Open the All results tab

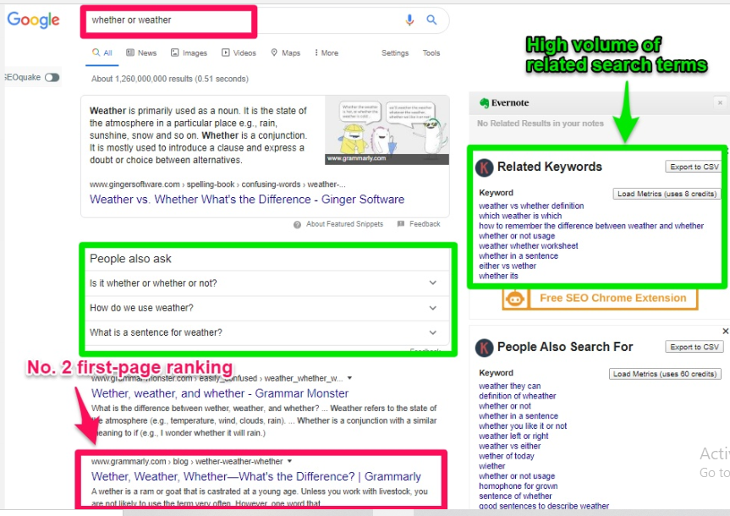[x=102, y=52]
